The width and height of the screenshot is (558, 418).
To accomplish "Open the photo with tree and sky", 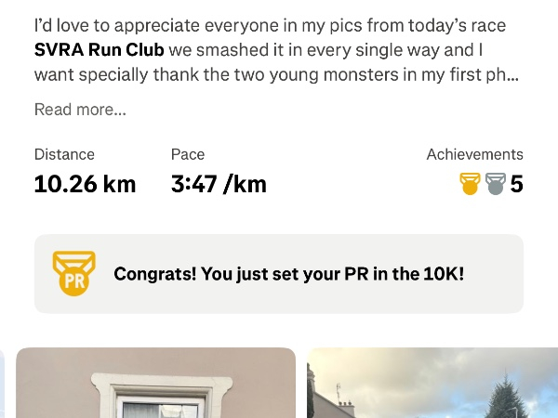I will pos(432,383).
